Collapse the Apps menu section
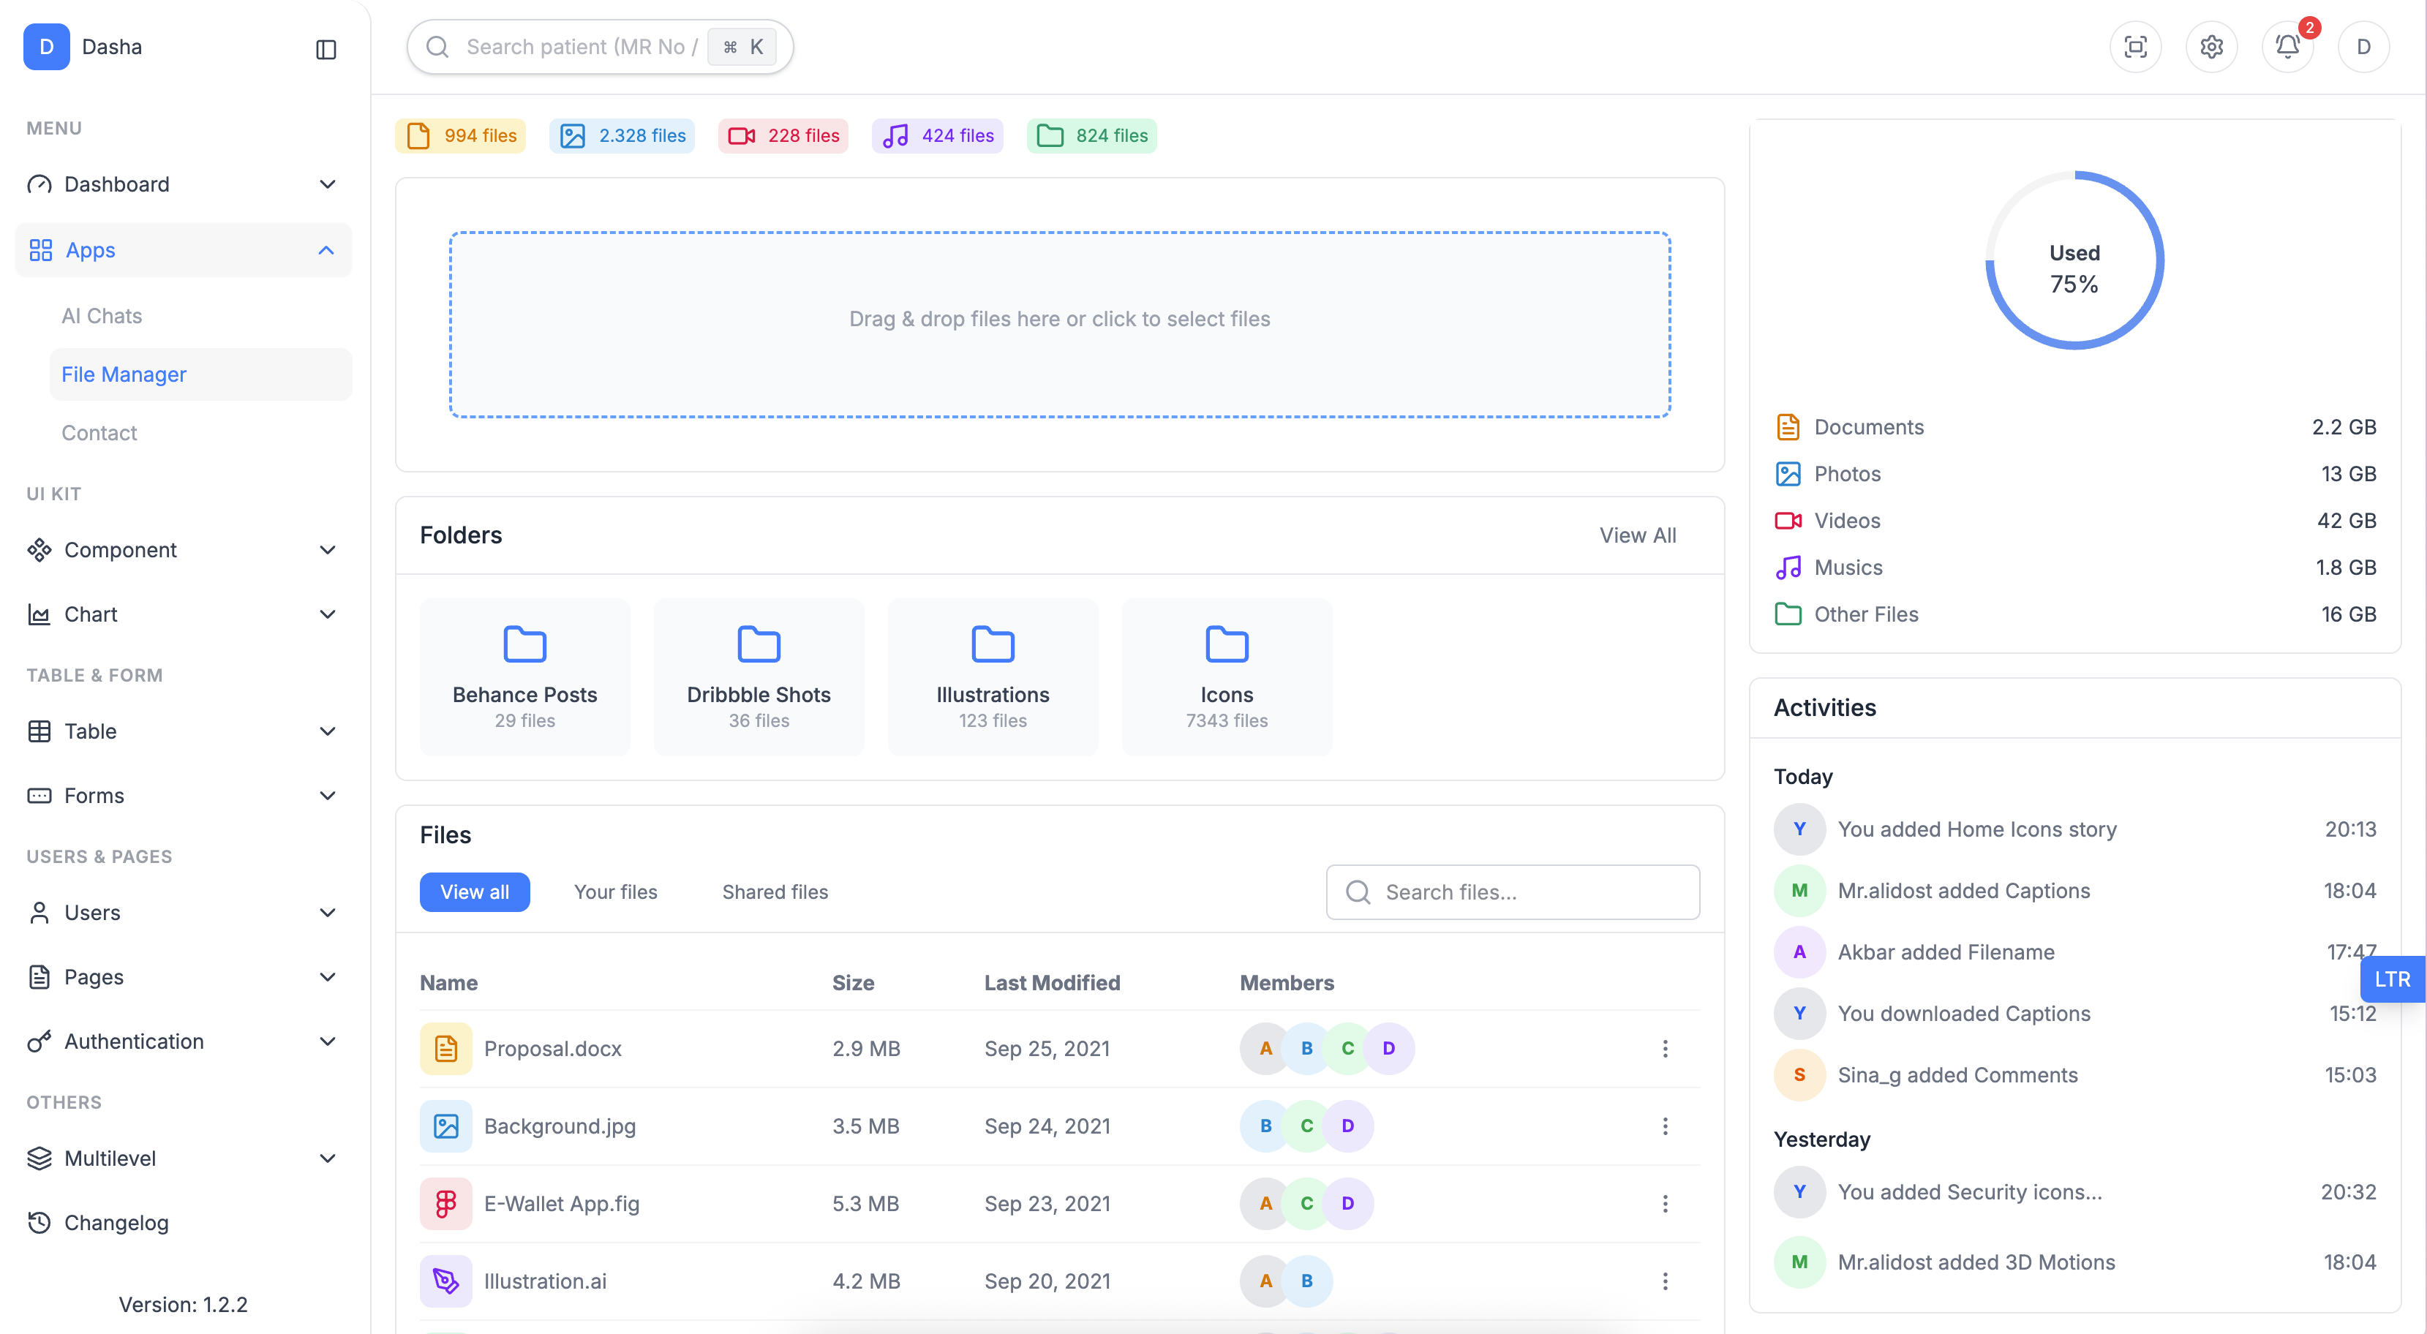Image resolution: width=2427 pixels, height=1334 pixels. tap(183, 249)
